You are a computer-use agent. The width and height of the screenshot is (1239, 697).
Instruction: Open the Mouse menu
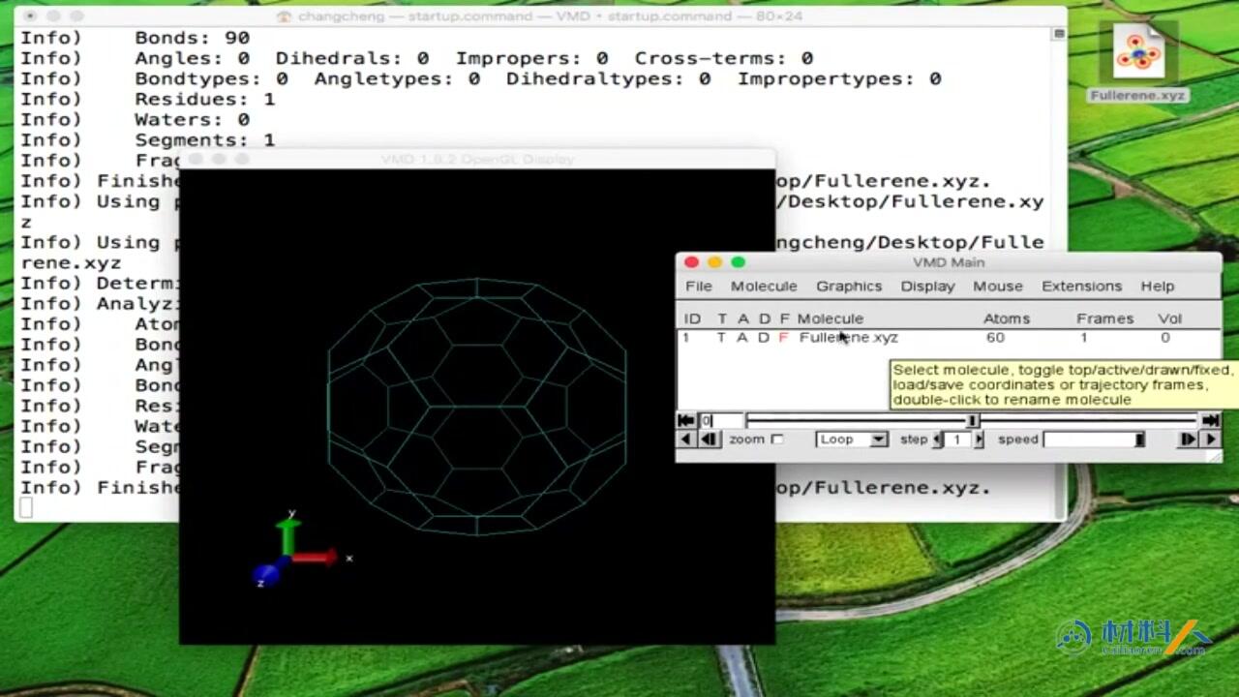pos(998,287)
